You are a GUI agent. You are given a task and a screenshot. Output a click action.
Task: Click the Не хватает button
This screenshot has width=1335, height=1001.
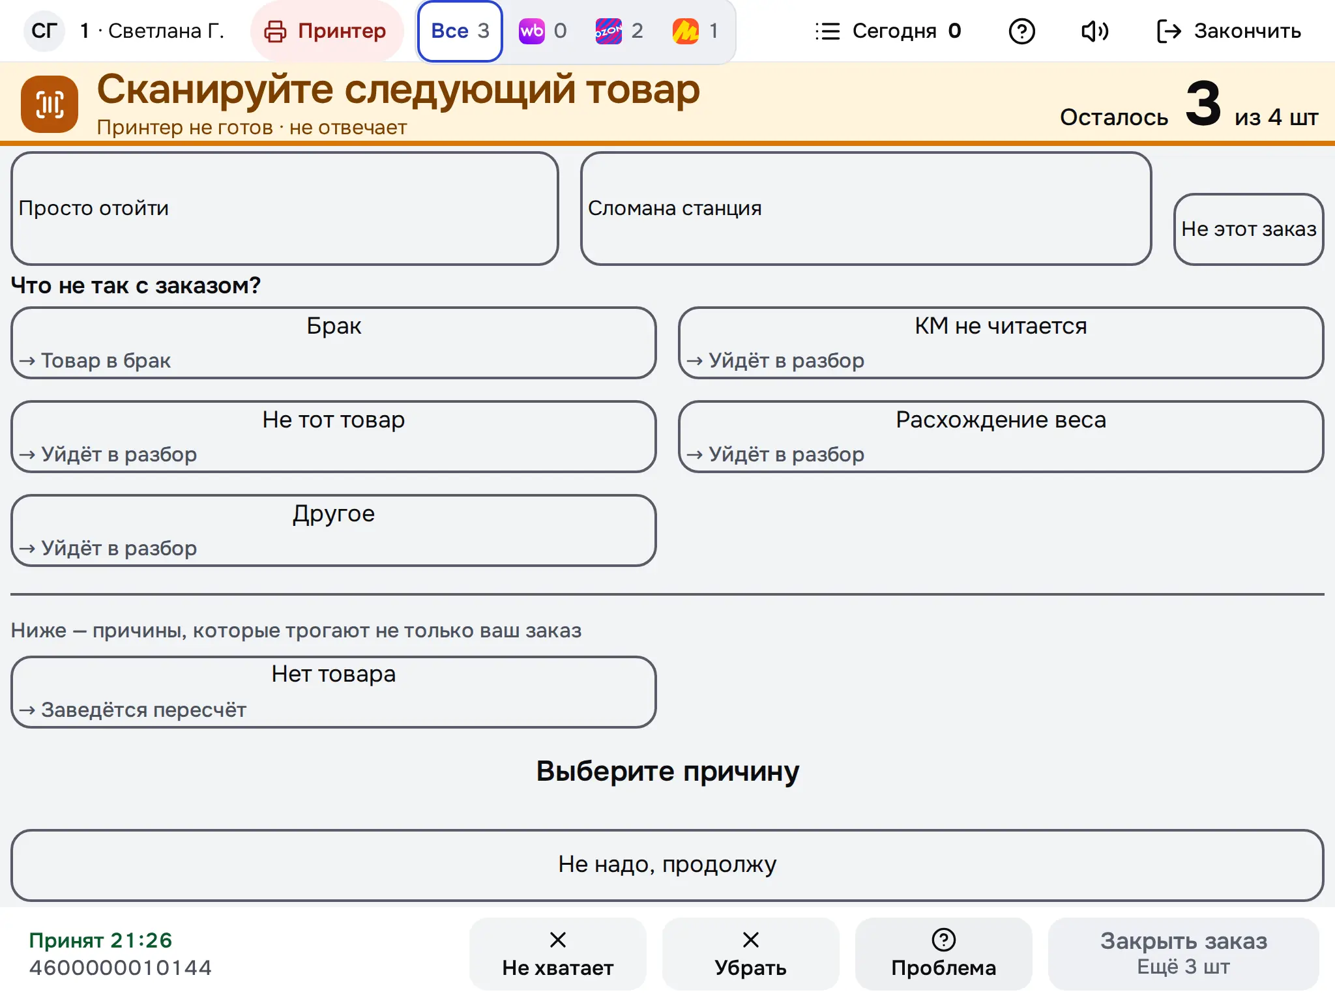click(x=558, y=953)
